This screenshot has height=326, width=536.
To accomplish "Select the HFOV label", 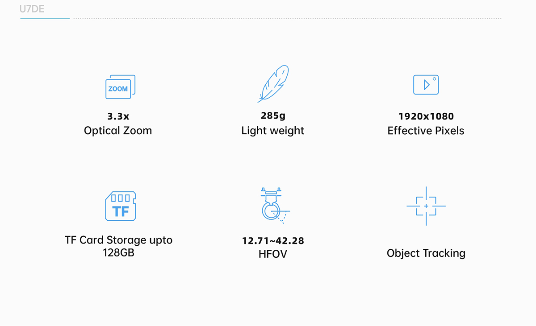I will click(273, 254).
